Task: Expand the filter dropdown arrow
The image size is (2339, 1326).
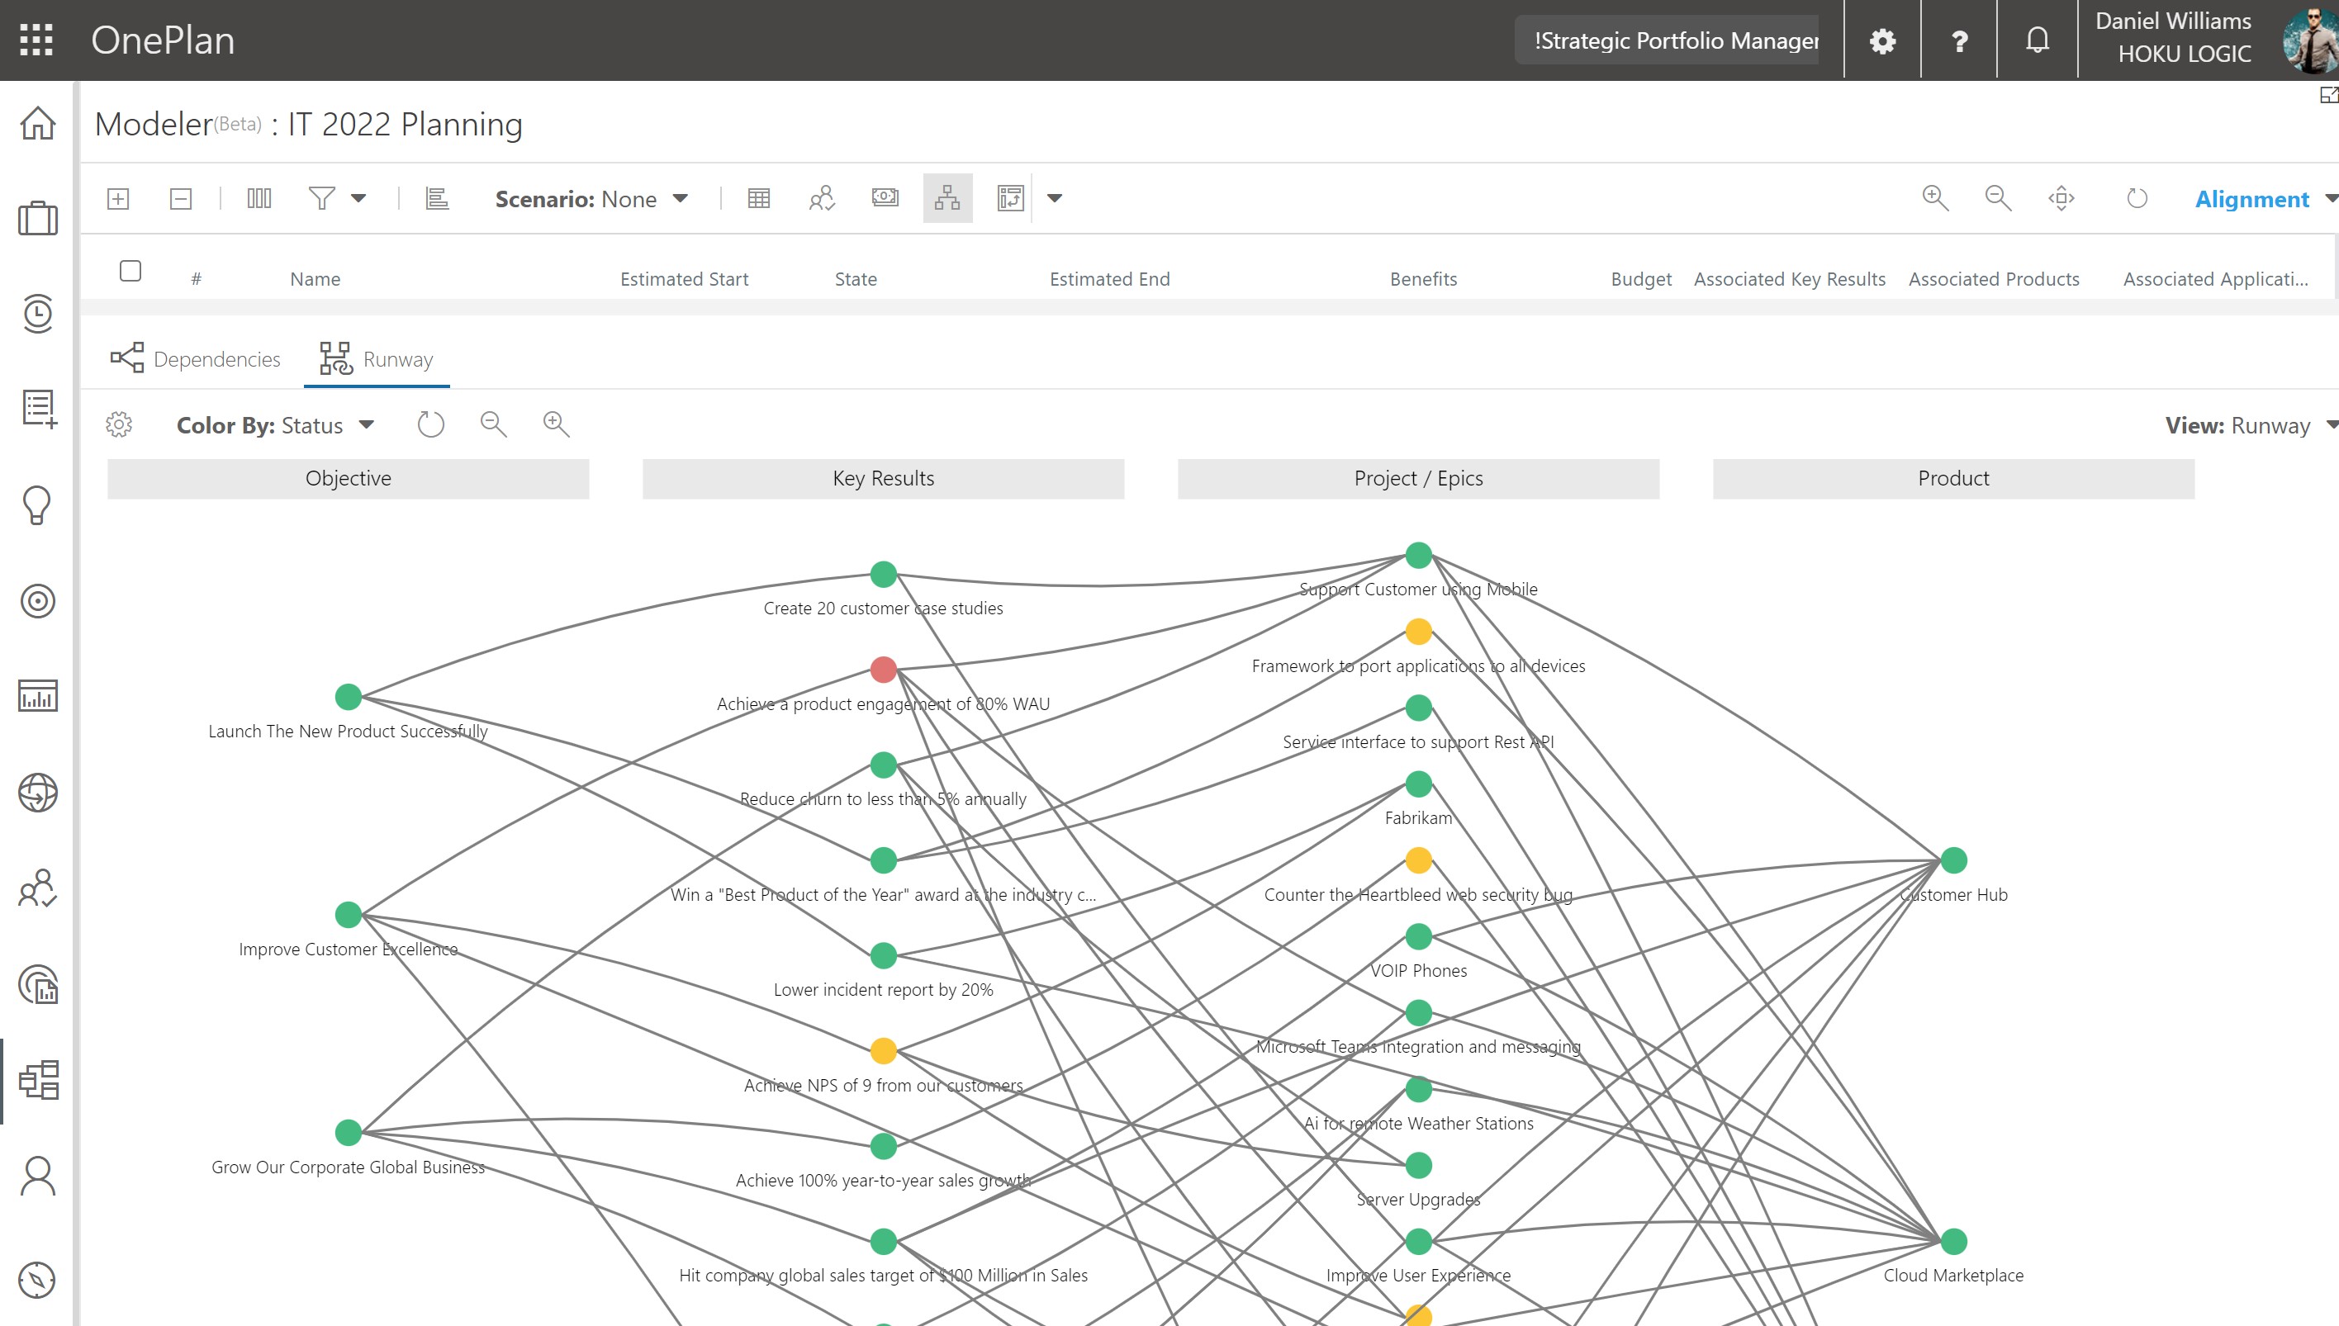Action: point(359,198)
